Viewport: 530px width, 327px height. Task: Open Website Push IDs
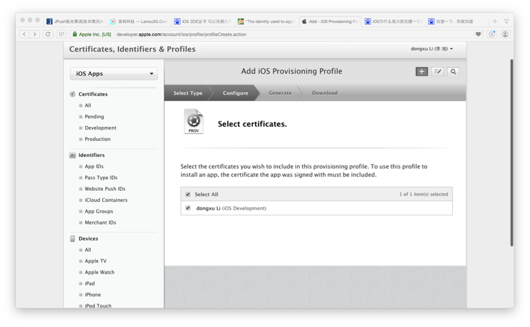point(105,188)
